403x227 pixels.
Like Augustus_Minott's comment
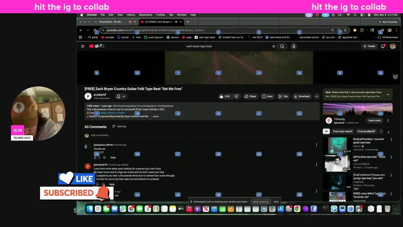point(95,157)
